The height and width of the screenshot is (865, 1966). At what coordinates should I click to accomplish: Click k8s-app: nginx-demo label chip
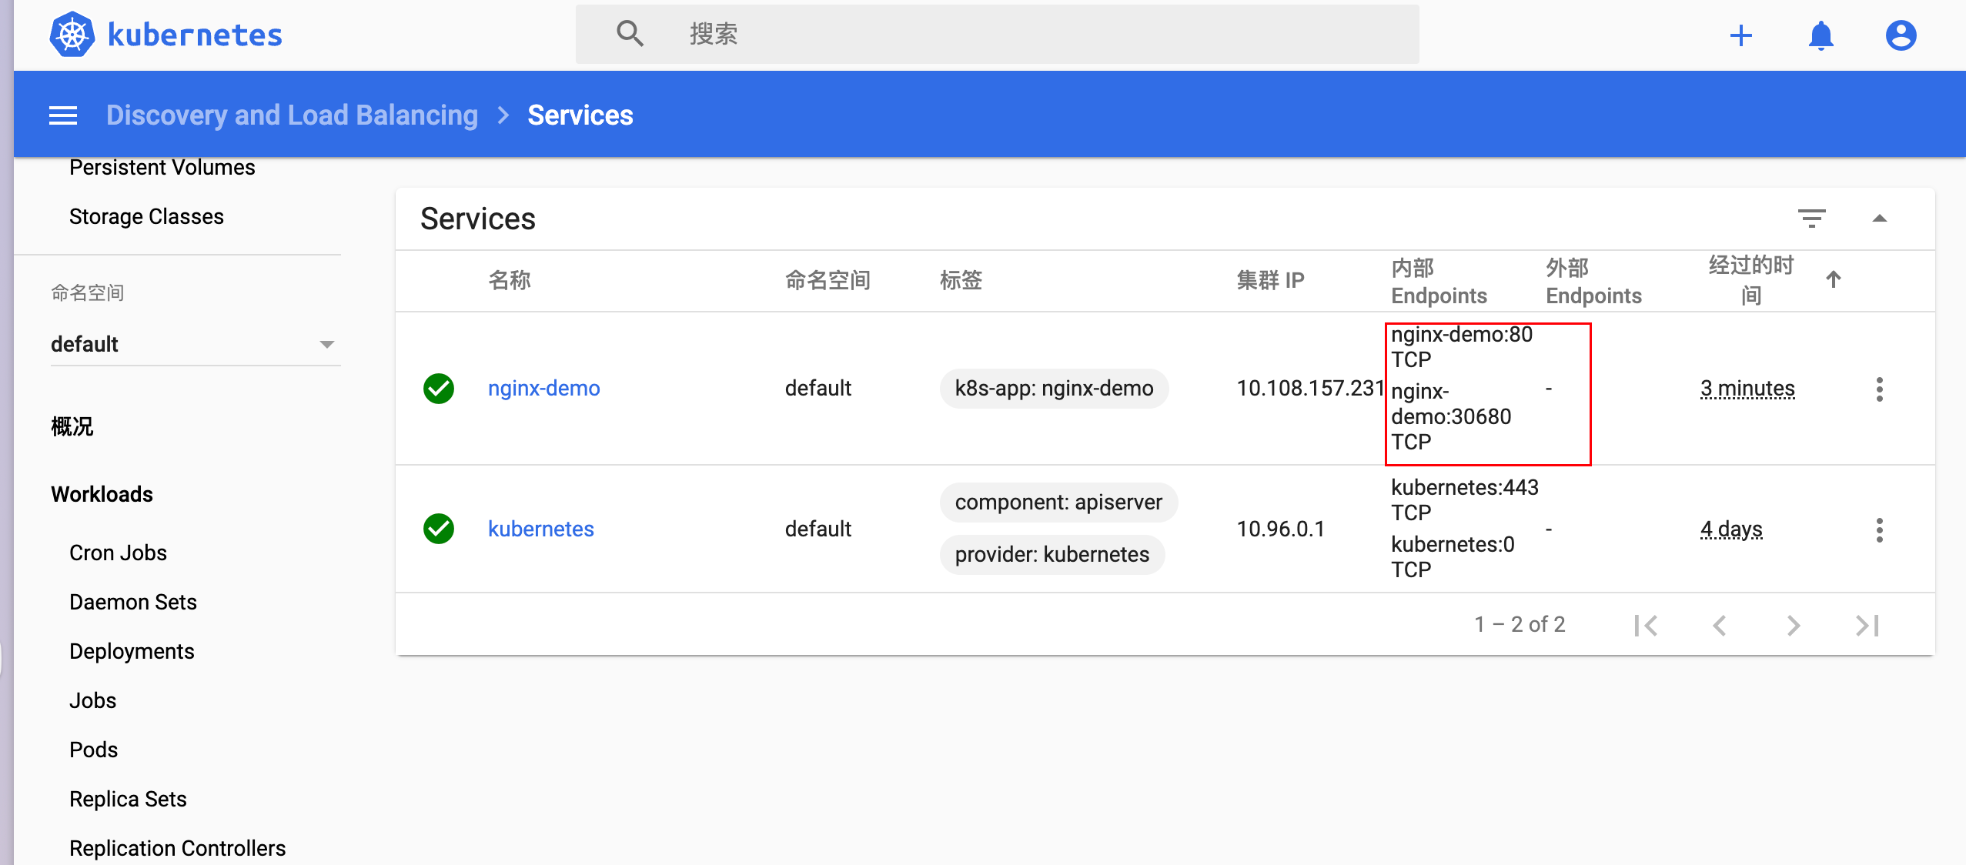1054,388
